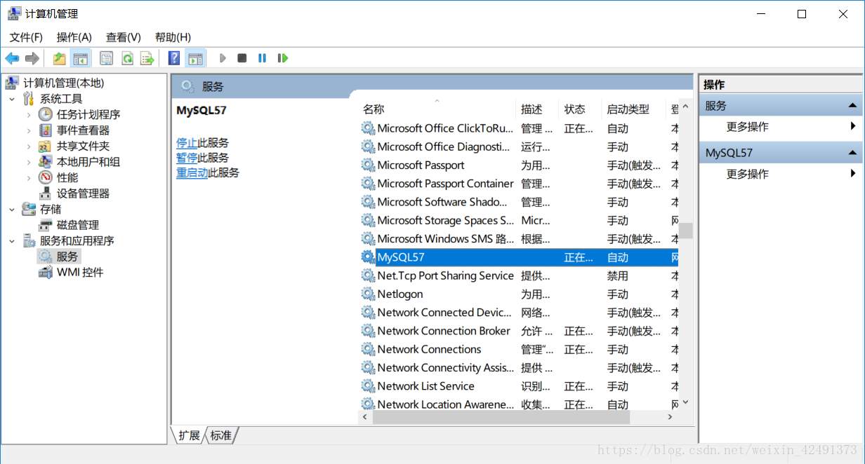Click the Refresh toolbar icon
The height and width of the screenshot is (464, 865).
(x=127, y=58)
